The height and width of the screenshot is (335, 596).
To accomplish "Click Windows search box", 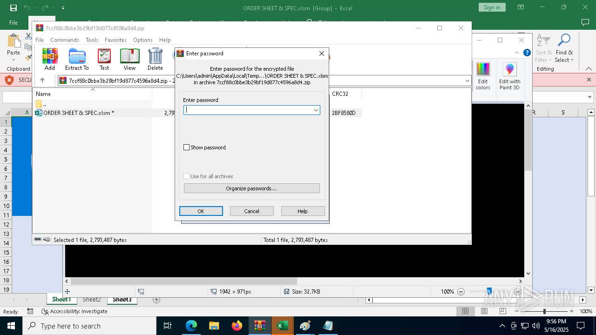I will 89,326.
